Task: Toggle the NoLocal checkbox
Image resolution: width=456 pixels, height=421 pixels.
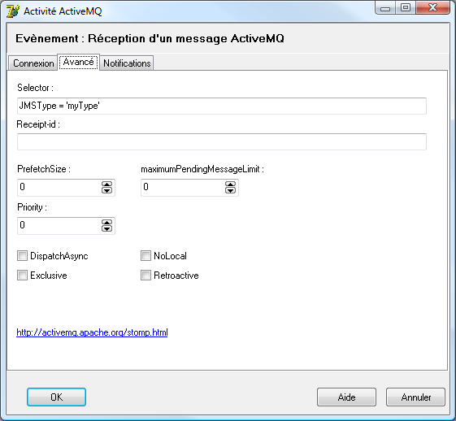Action: pos(145,256)
